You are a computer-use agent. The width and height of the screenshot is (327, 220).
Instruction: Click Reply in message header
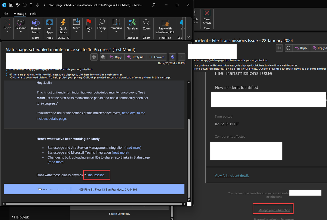tap(116, 57)
